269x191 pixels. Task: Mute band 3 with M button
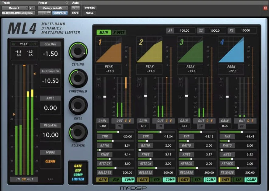tap(180, 79)
